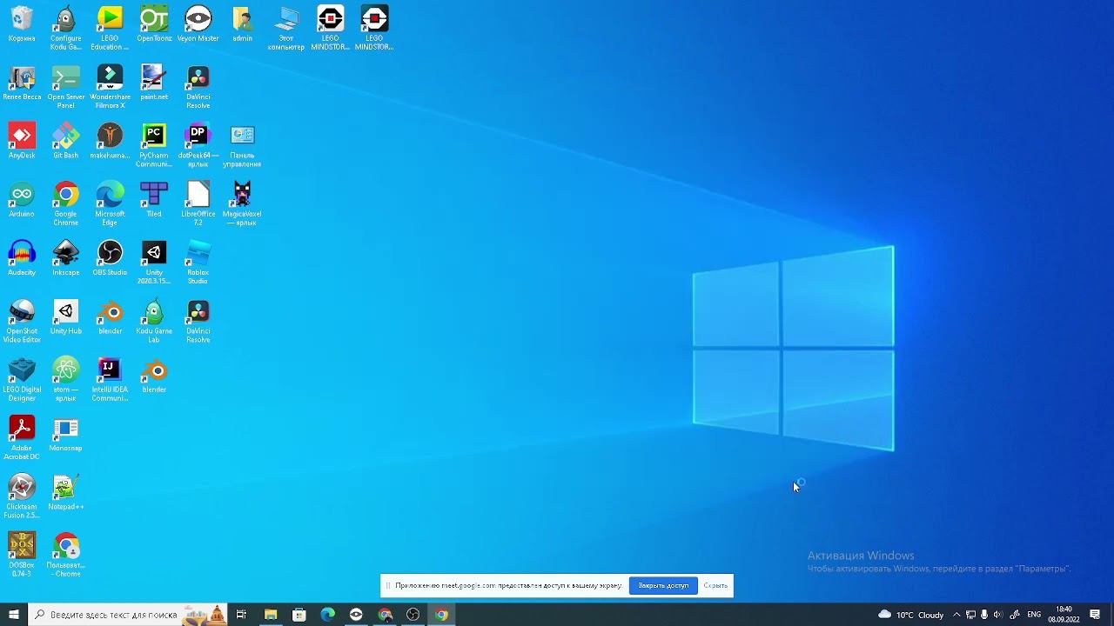Expand the hidden system tray icons
This screenshot has width=1114, height=626.
[956, 615]
